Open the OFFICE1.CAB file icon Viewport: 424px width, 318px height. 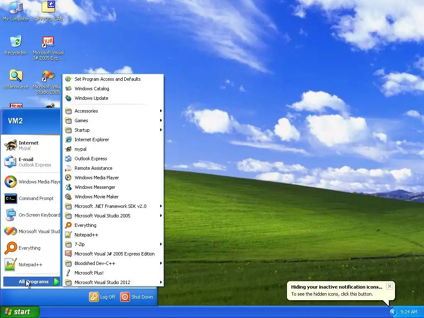point(48,11)
